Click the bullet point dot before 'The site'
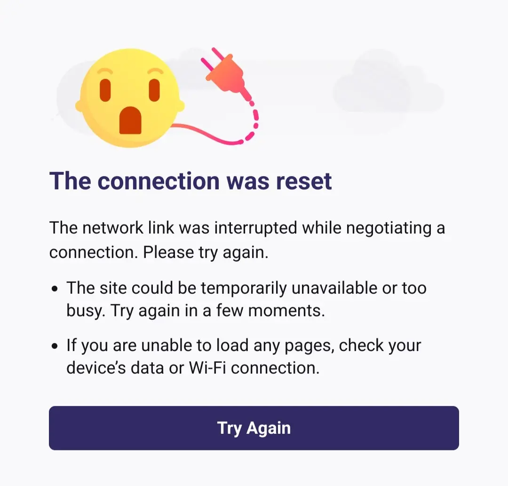Image resolution: width=508 pixels, height=486 pixels. (x=55, y=288)
